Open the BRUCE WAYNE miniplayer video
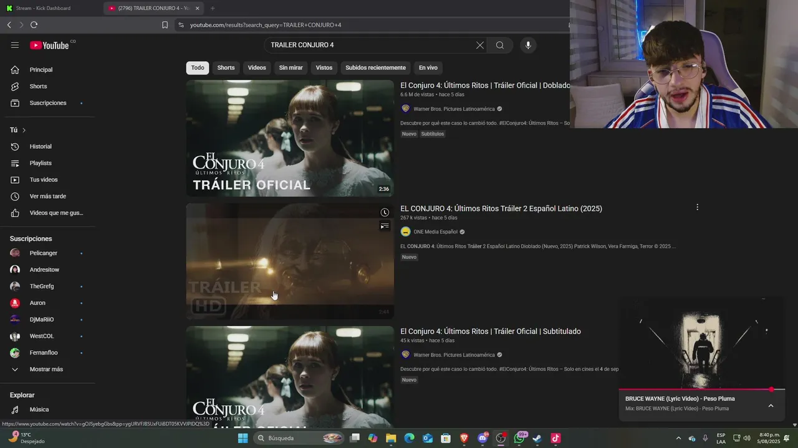798x448 pixels. [x=701, y=343]
